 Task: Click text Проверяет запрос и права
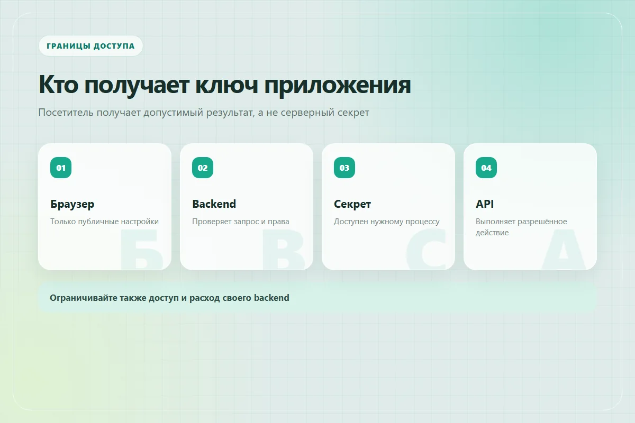tap(241, 222)
